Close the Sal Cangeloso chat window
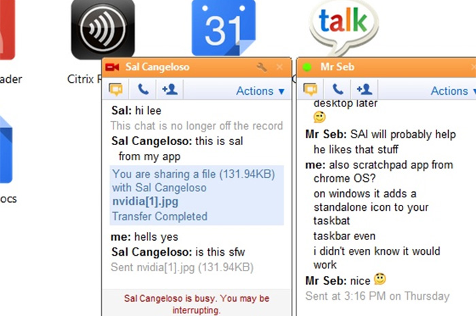This screenshot has height=316, width=476. tap(279, 67)
